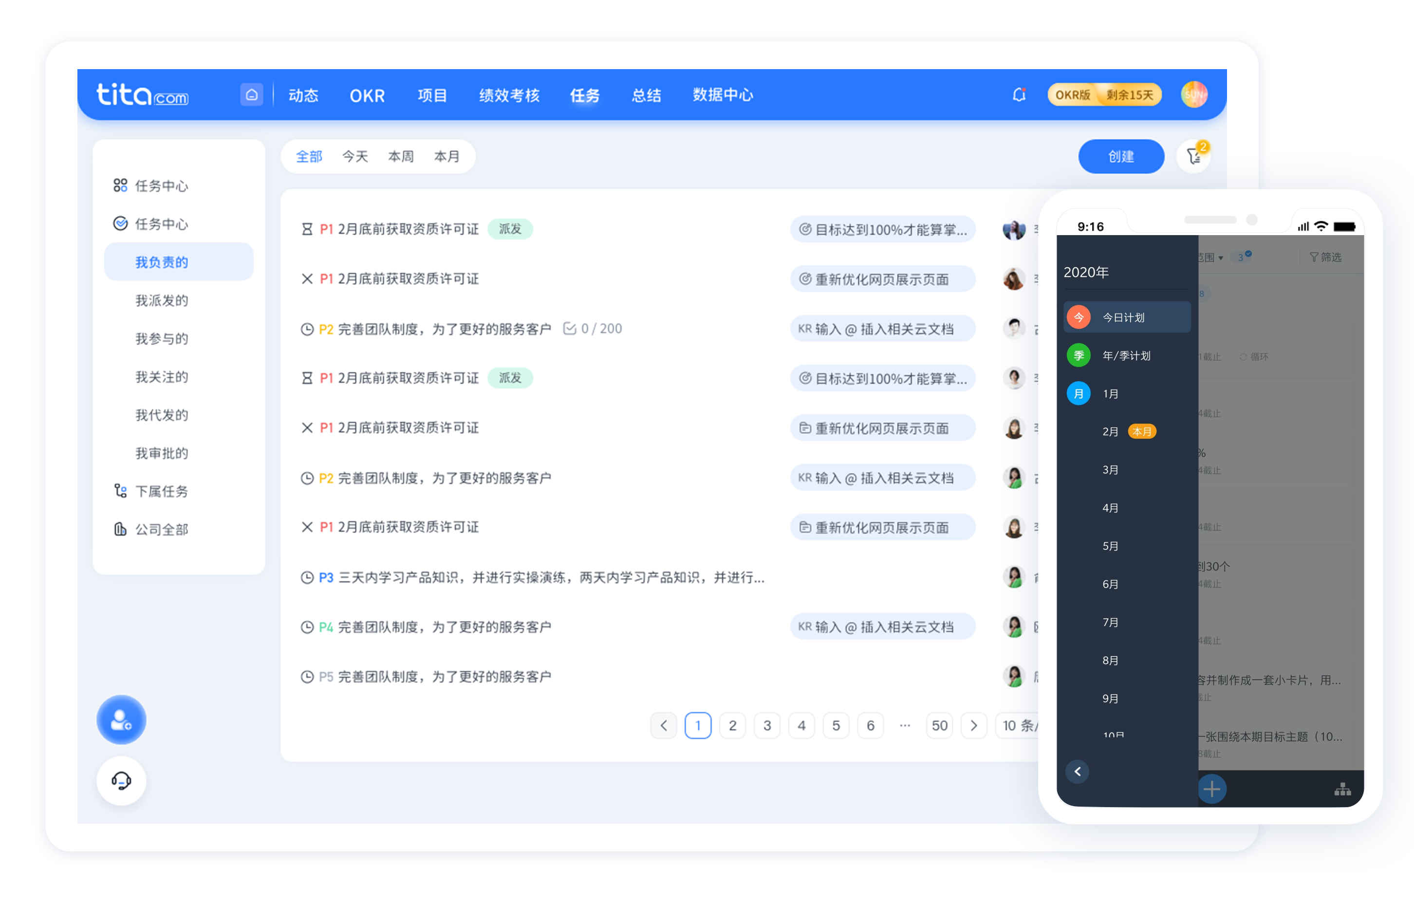Open the filter icon with badge 2

tap(1194, 156)
